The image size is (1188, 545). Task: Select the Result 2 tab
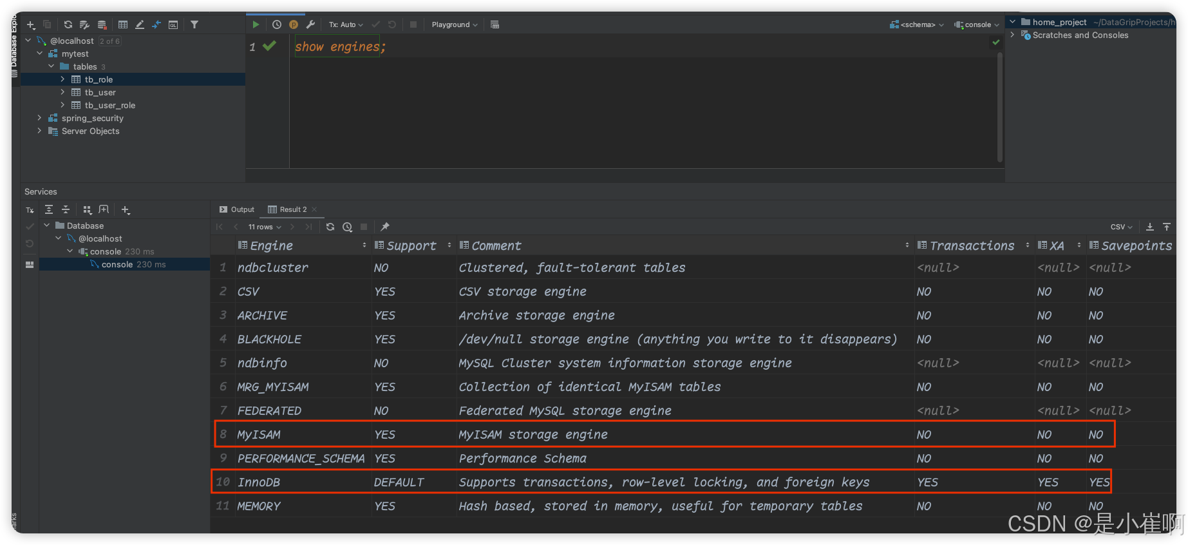[x=288, y=209]
